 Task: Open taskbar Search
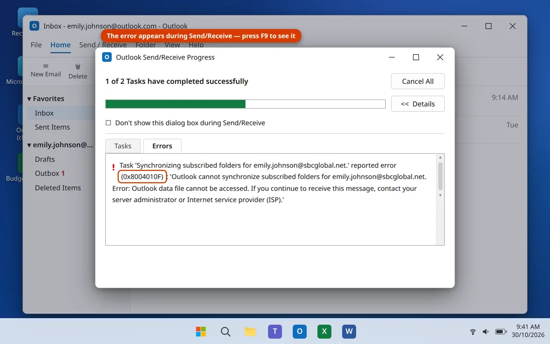click(x=226, y=331)
